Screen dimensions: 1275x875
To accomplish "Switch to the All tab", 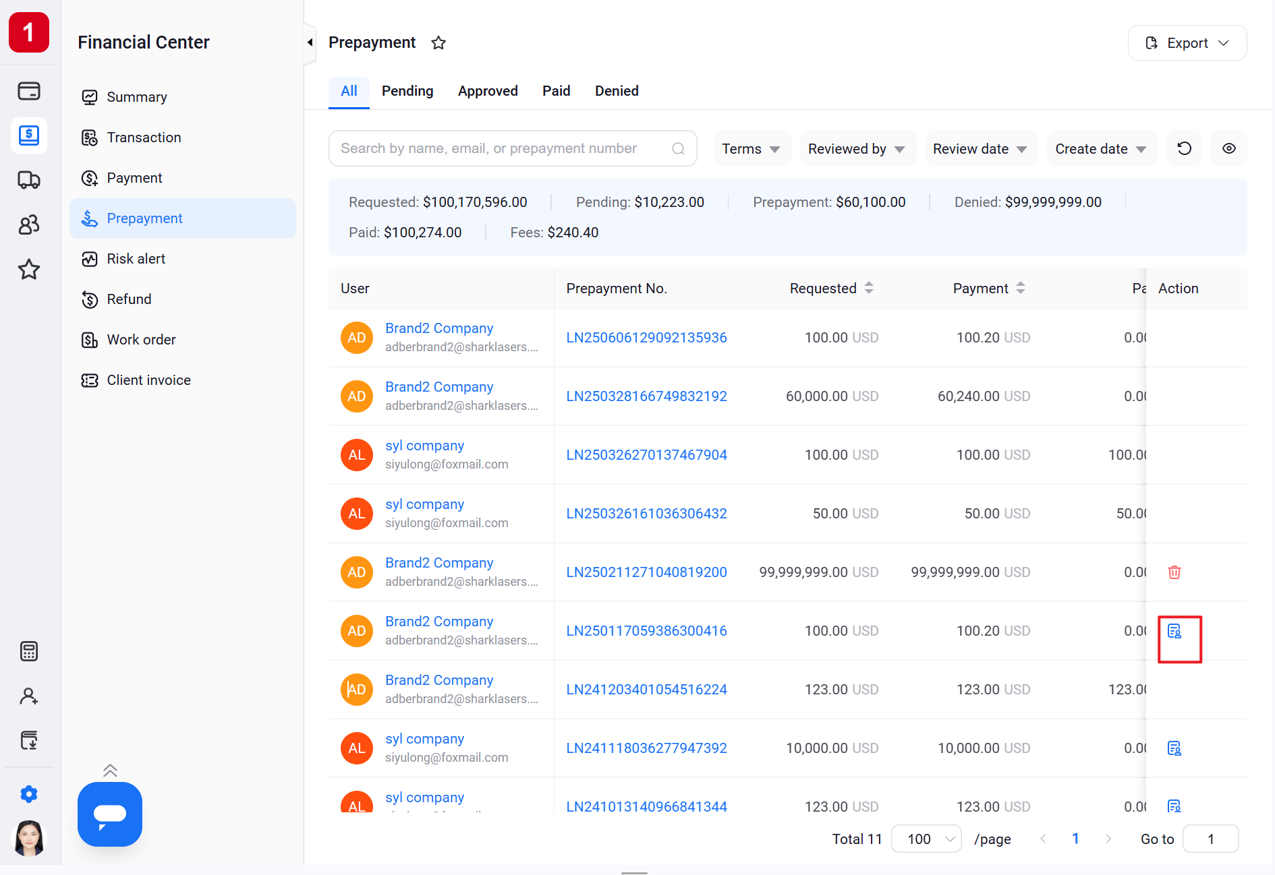I will [349, 91].
